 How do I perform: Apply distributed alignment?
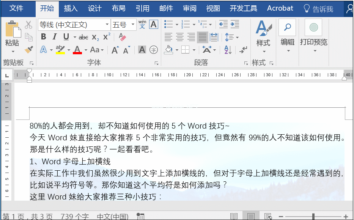click(x=214, y=37)
